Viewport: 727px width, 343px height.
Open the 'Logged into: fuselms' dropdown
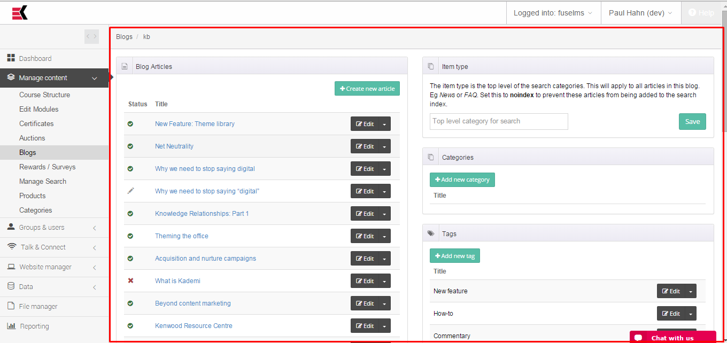[553, 13]
